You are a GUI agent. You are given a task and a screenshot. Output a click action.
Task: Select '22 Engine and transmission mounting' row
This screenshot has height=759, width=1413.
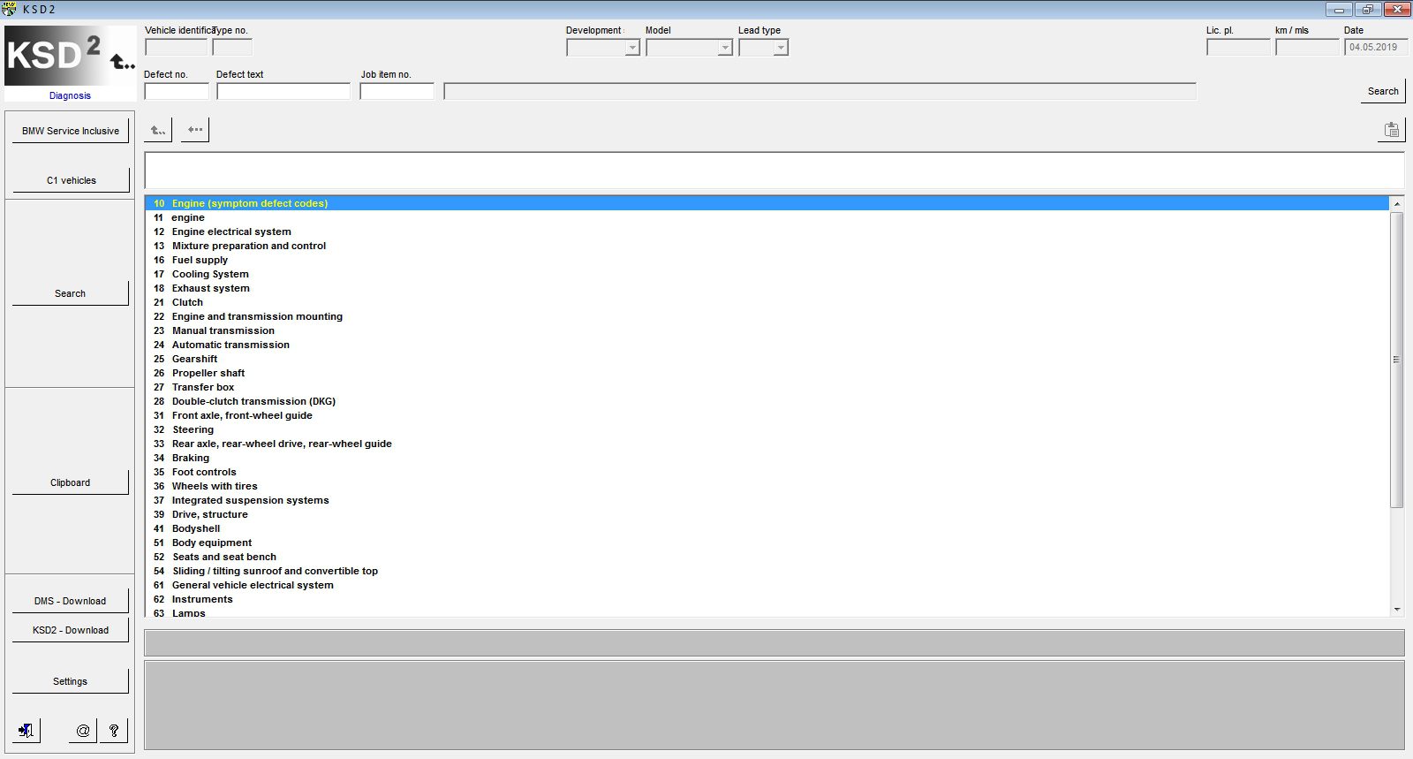click(x=767, y=316)
